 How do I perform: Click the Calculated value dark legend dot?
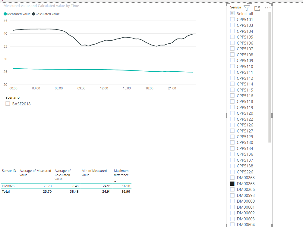pos(34,14)
